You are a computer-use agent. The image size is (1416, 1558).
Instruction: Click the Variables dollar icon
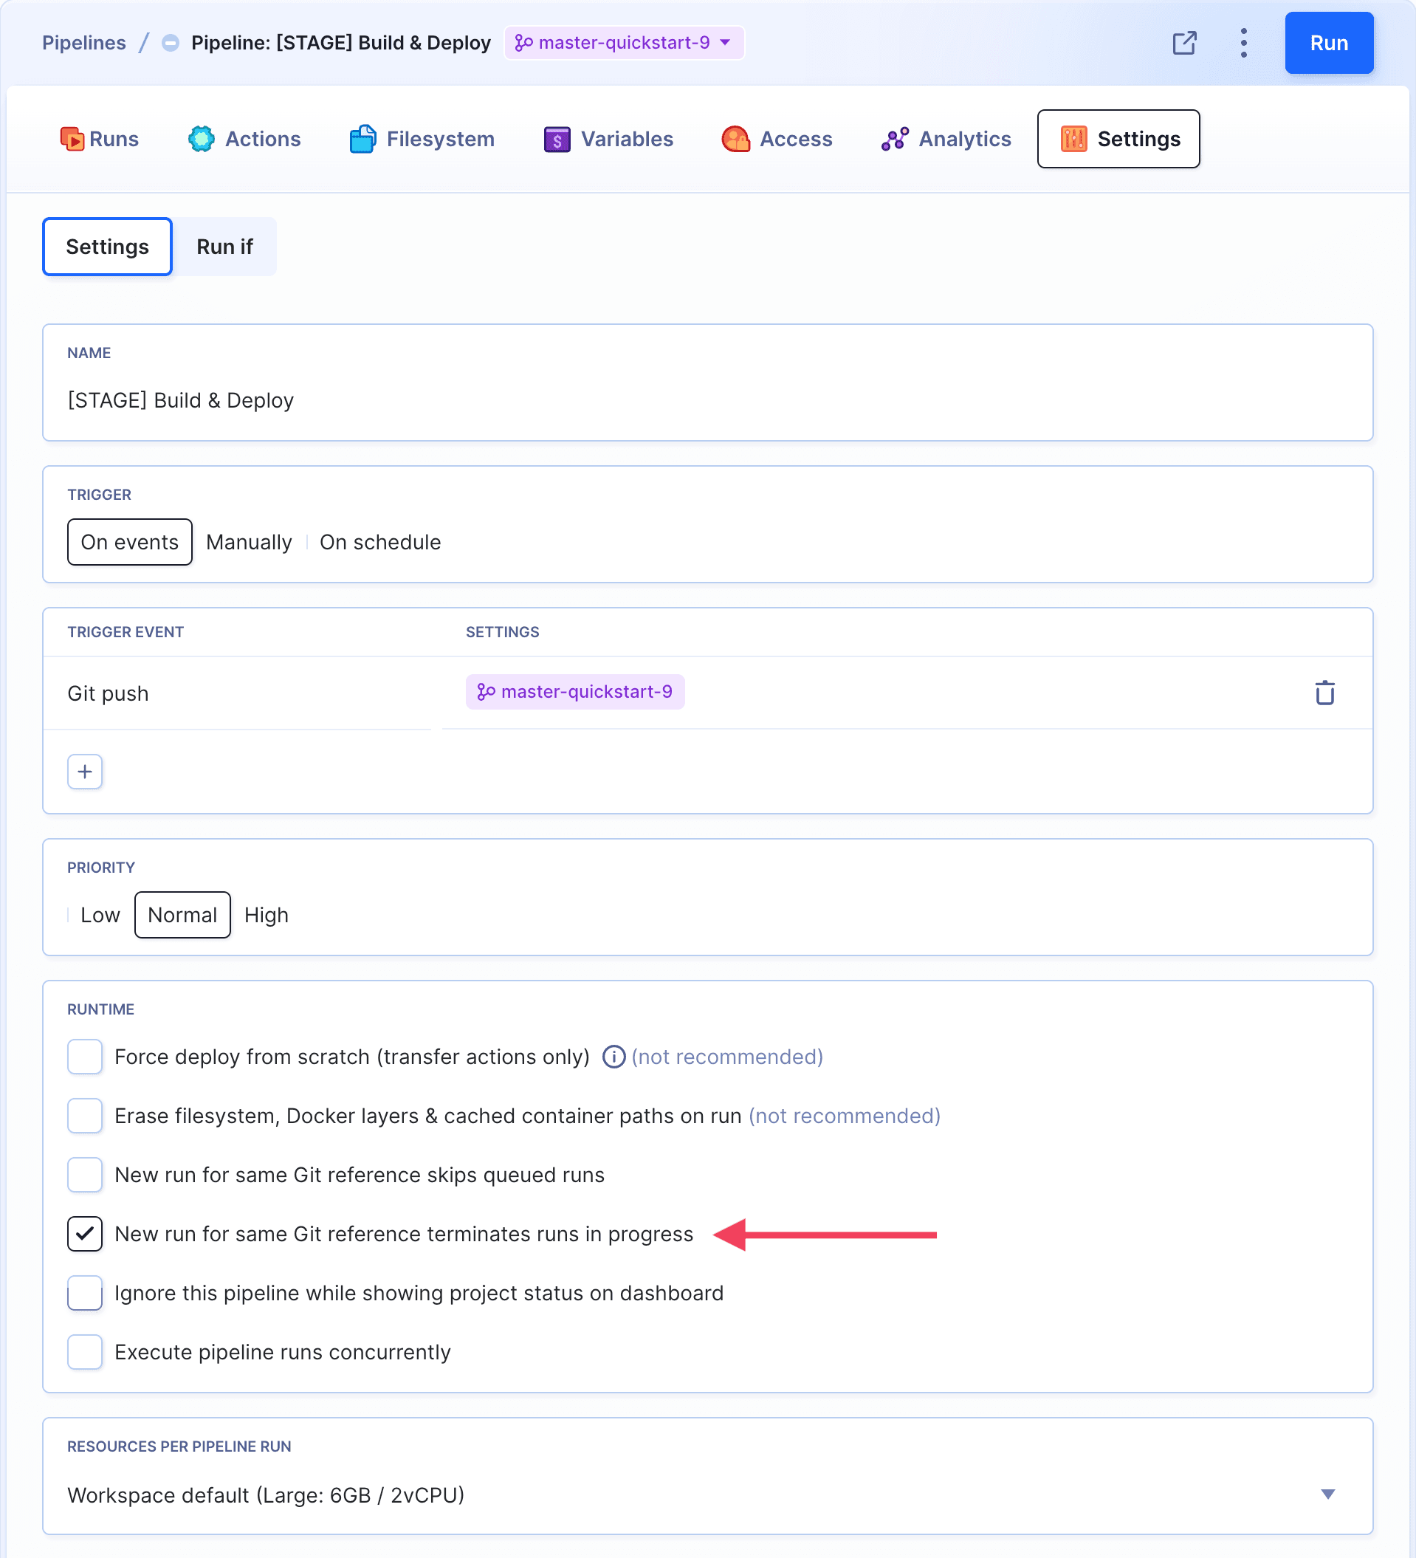point(556,139)
